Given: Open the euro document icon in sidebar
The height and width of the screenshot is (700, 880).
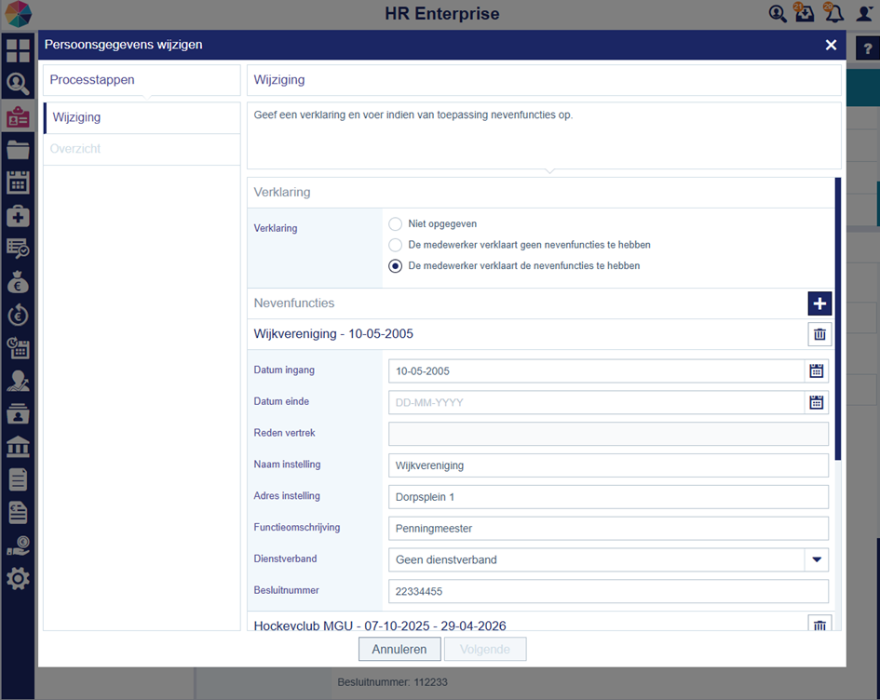Looking at the screenshot, I should point(18,513).
